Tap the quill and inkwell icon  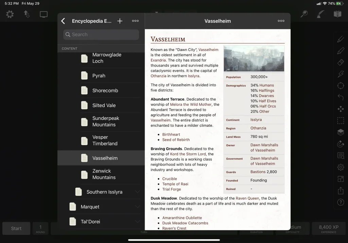(320, 14)
